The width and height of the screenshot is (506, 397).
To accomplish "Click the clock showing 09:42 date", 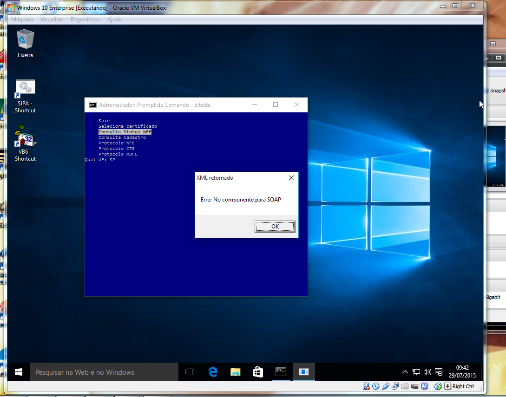I will [x=462, y=371].
